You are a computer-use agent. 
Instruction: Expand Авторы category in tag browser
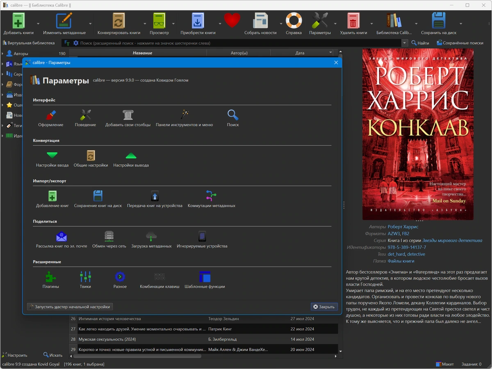click(x=2, y=53)
